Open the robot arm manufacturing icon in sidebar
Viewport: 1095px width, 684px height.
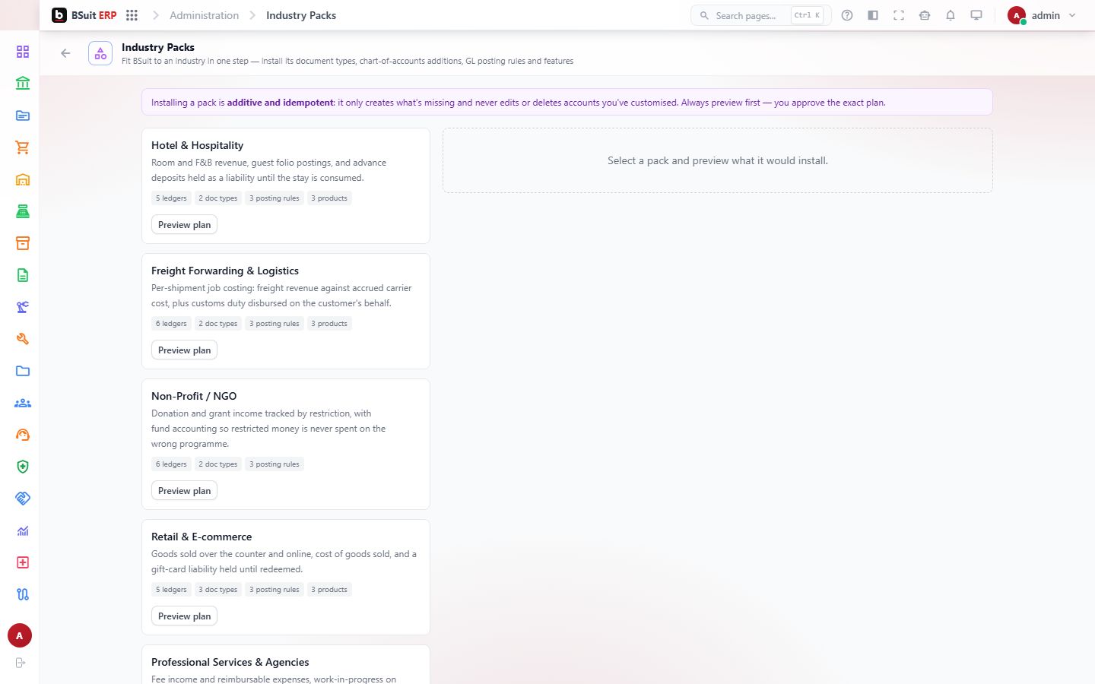coord(23,307)
